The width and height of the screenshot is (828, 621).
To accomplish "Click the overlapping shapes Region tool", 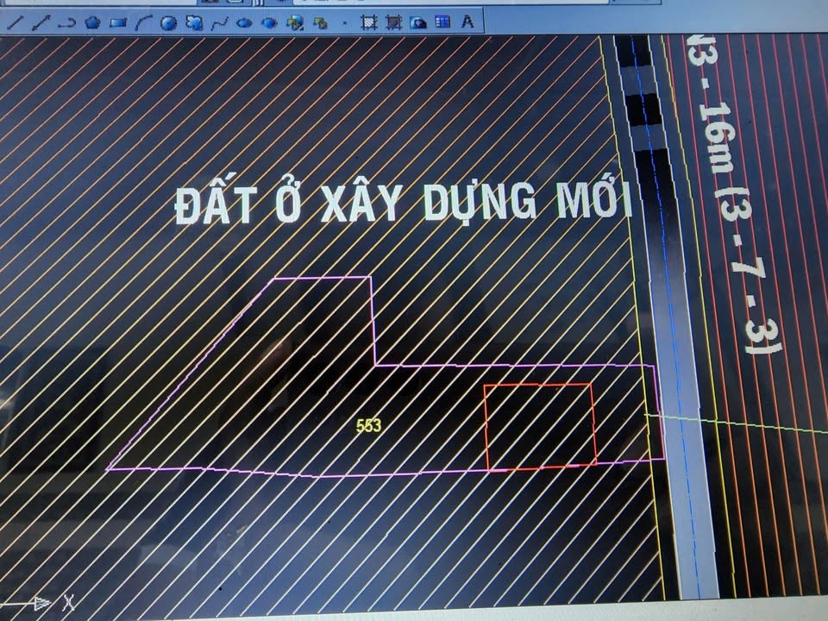I will point(194,23).
